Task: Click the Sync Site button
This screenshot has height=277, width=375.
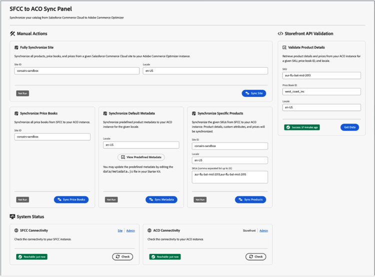Action: pos(253,93)
